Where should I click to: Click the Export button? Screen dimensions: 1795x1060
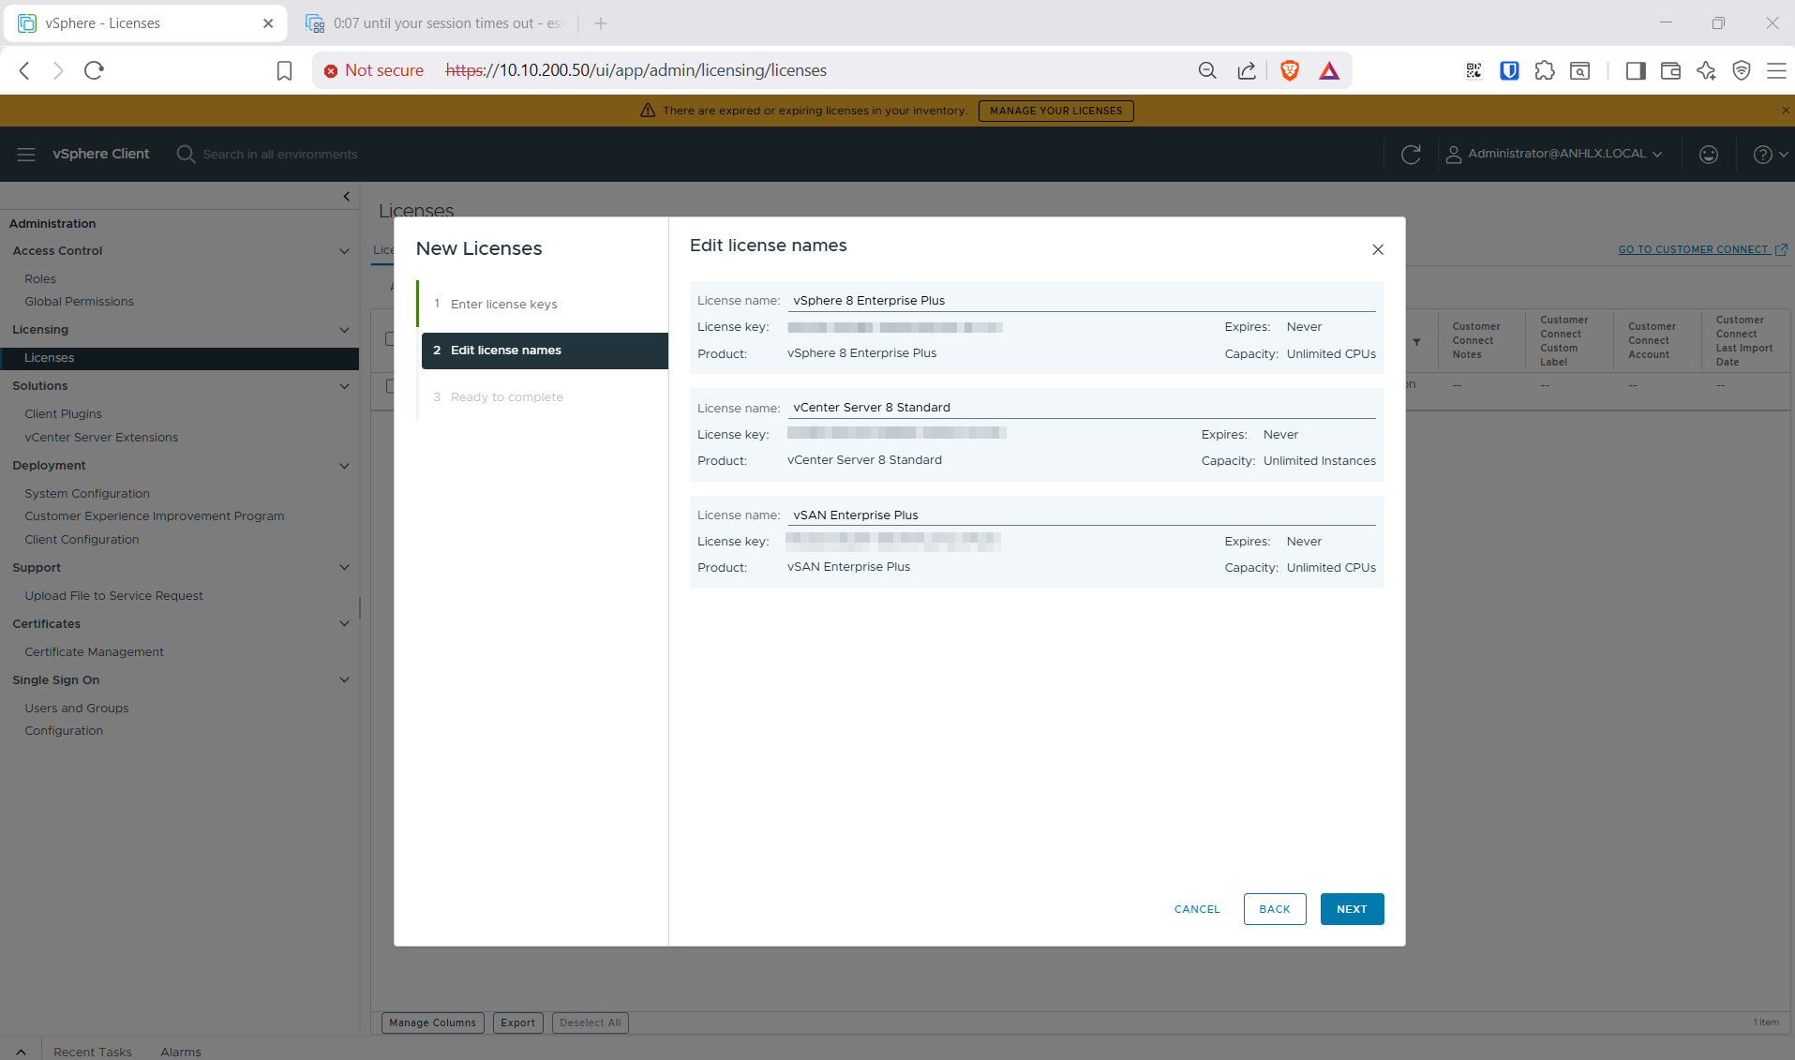517,1023
